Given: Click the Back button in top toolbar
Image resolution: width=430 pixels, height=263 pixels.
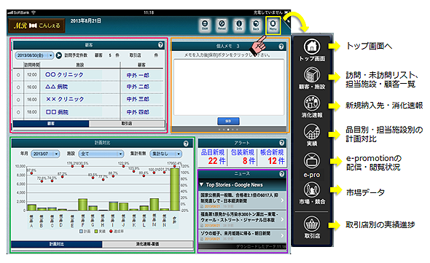Looking at the screenshot, I should pyautogui.click(x=256, y=25).
